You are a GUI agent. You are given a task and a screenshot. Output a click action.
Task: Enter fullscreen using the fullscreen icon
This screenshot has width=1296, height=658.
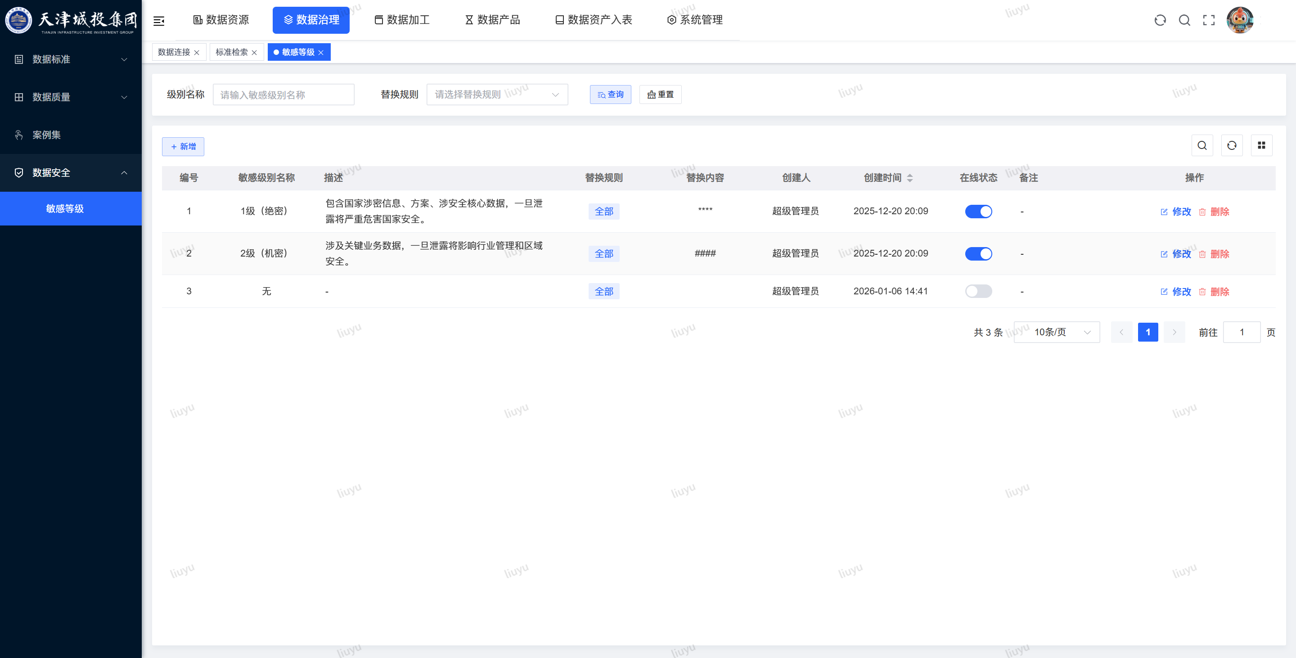point(1209,20)
